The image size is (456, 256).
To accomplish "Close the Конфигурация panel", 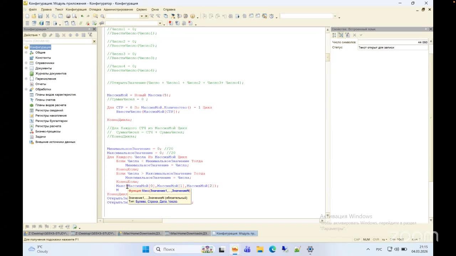I will tap(94, 29).
